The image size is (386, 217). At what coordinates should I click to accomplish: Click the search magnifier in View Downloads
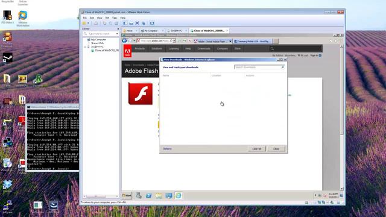[x=283, y=67]
